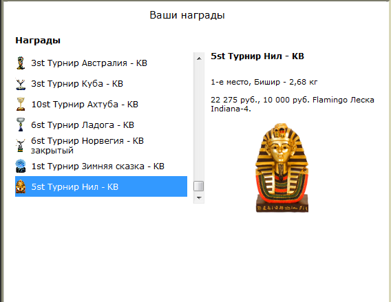Click the large golden pharaoh trophy image
This screenshot has height=302, width=391.
point(282,168)
